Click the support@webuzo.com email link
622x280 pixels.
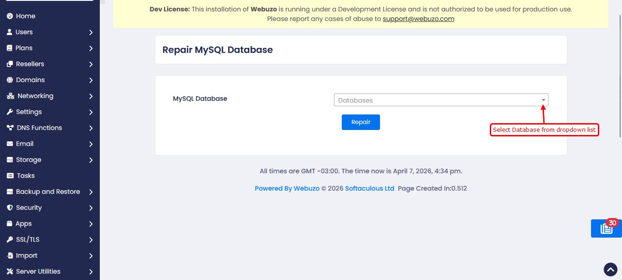[x=418, y=19]
